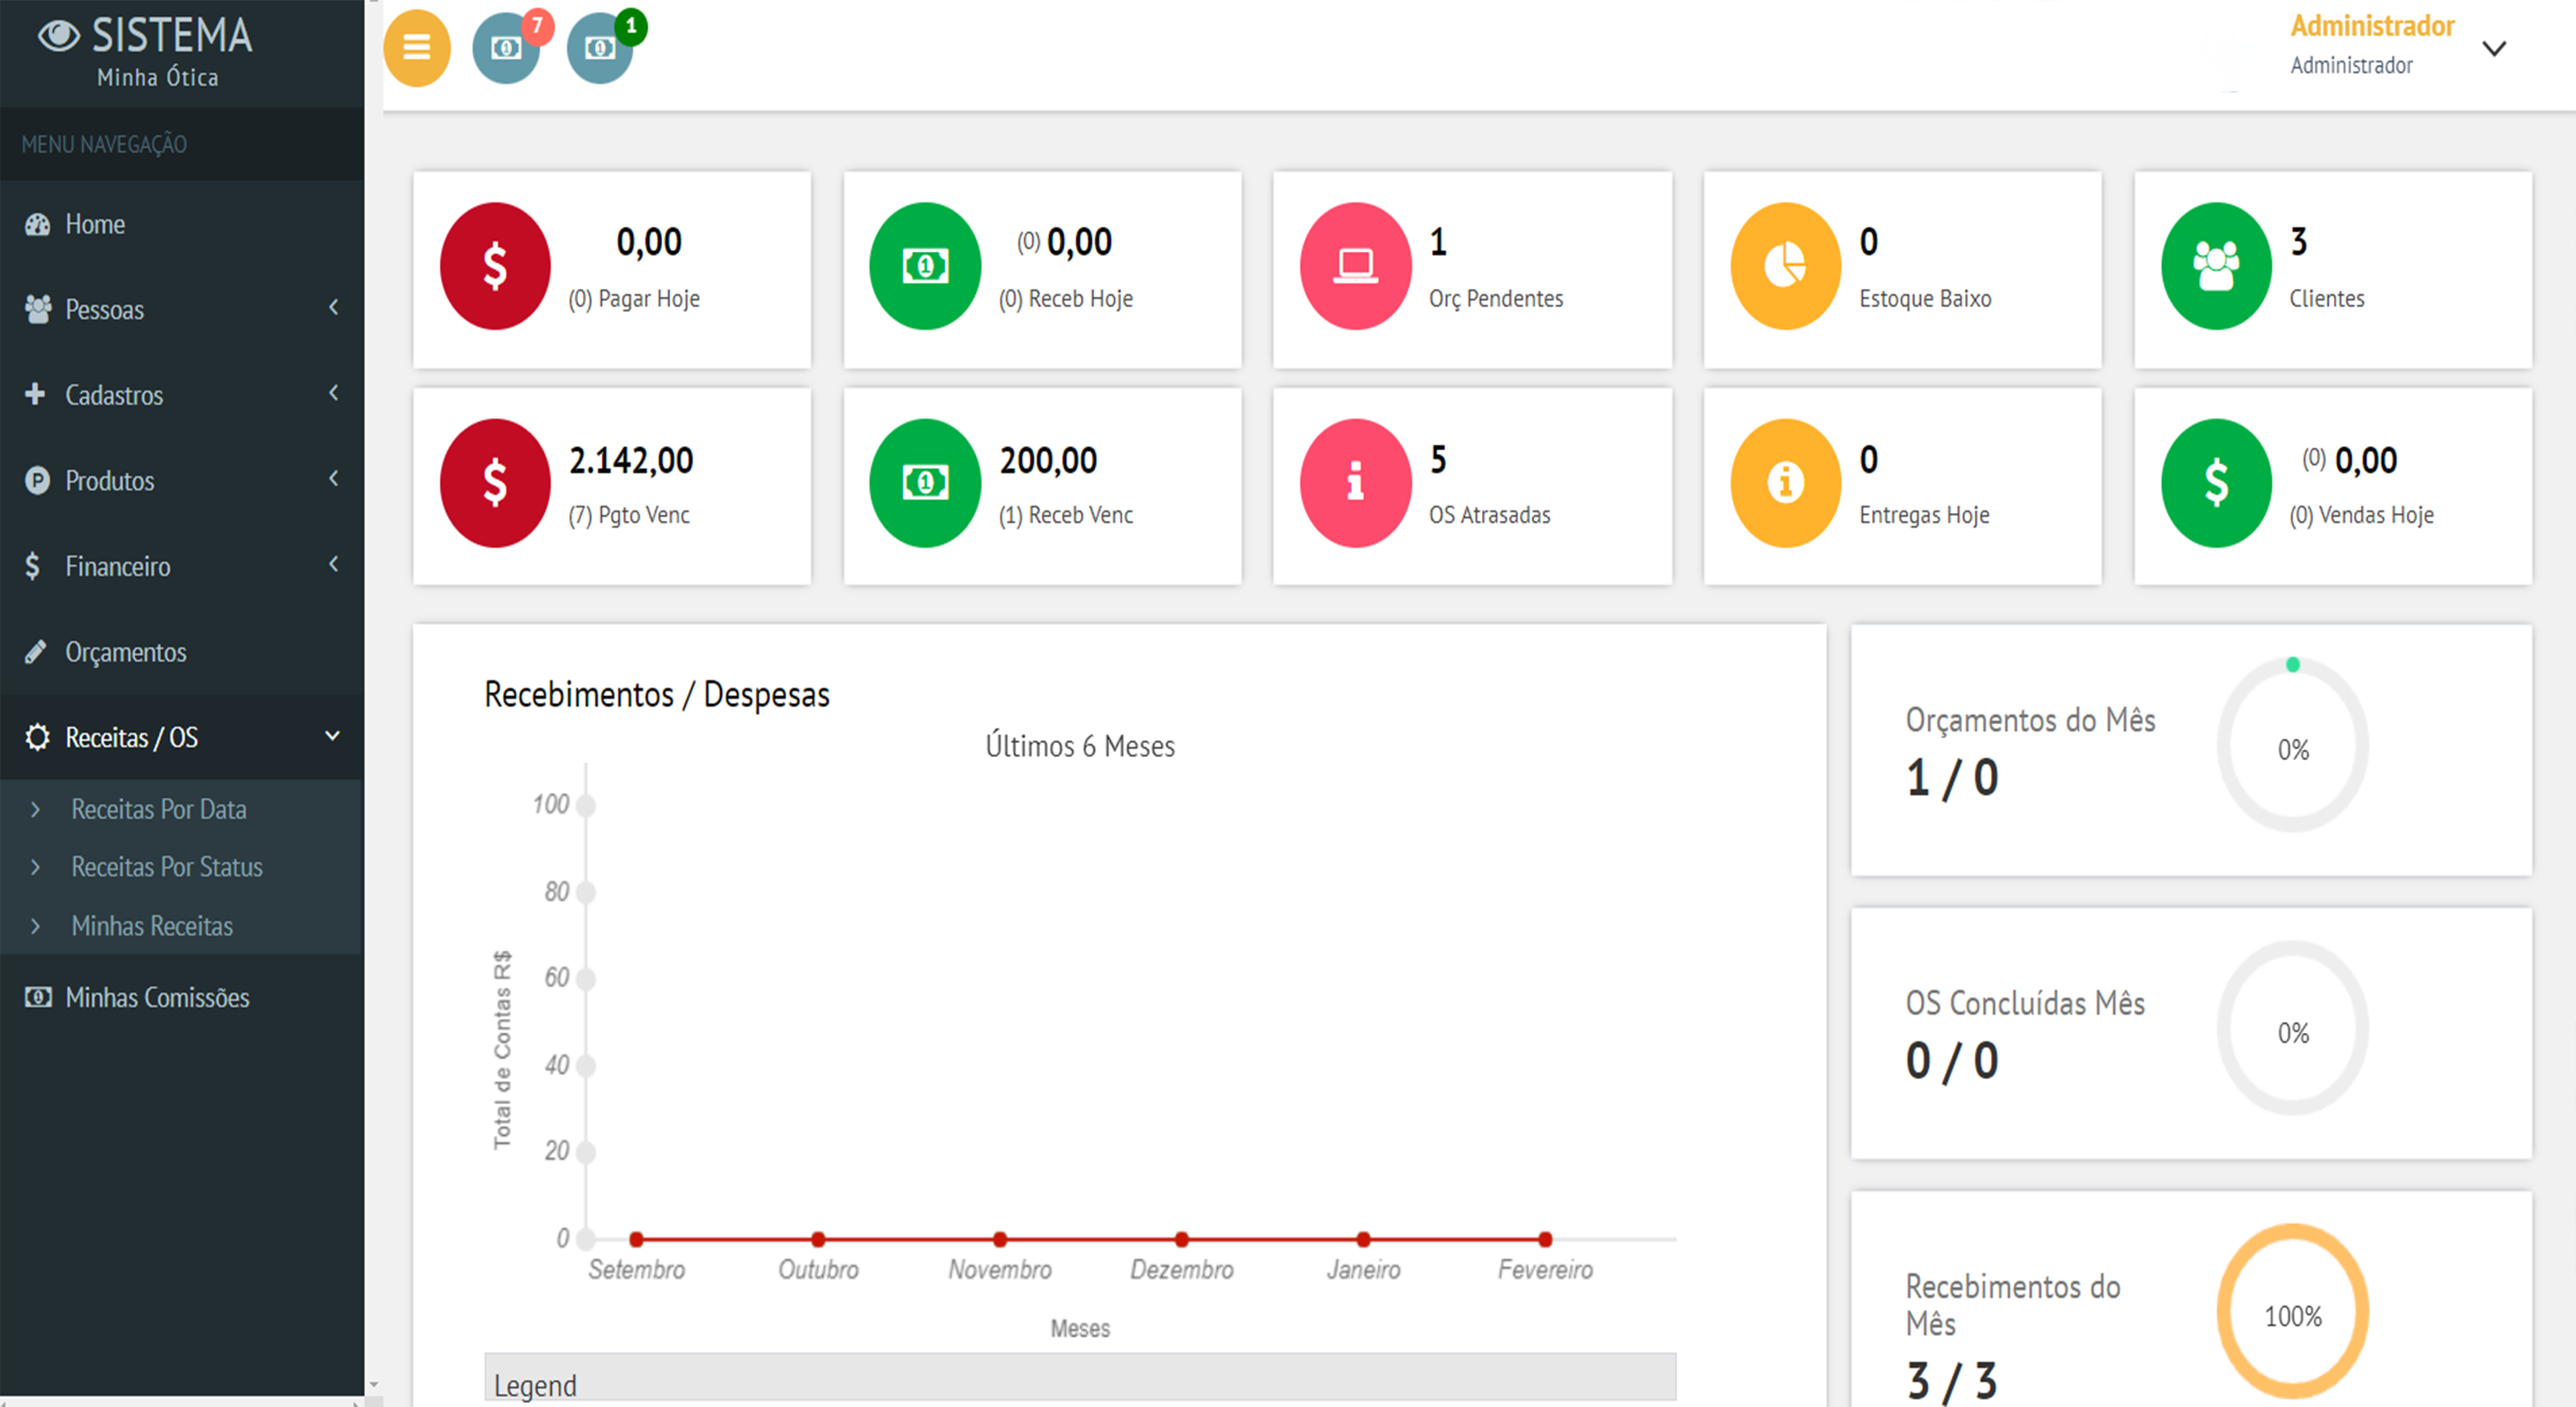
Task: Expand the Produtos submenu chevron
Action: pos(333,479)
